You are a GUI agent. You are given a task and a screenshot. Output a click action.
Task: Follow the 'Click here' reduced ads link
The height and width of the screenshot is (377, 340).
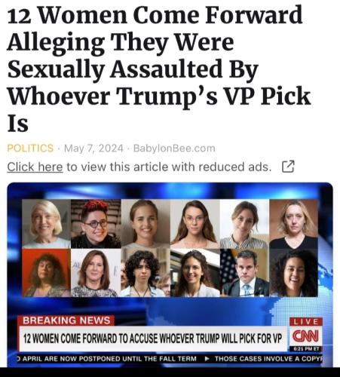pos(35,167)
